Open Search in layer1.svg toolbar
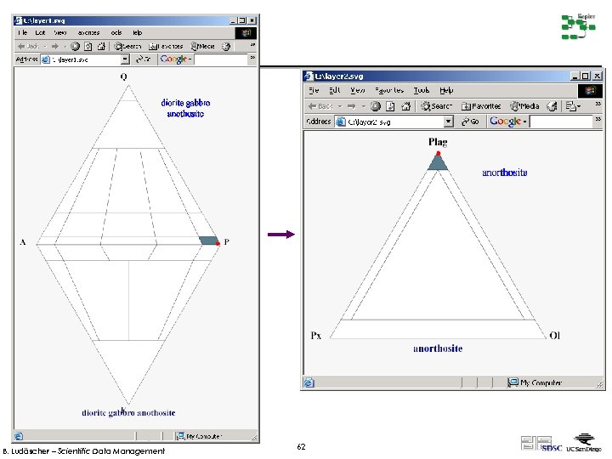The height and width of the screenshot is (459, 612). [x=127, y=47]
